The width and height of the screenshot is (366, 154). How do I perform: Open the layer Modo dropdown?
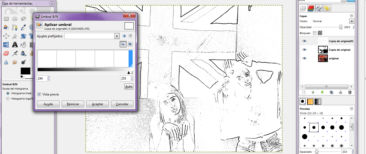352,21
